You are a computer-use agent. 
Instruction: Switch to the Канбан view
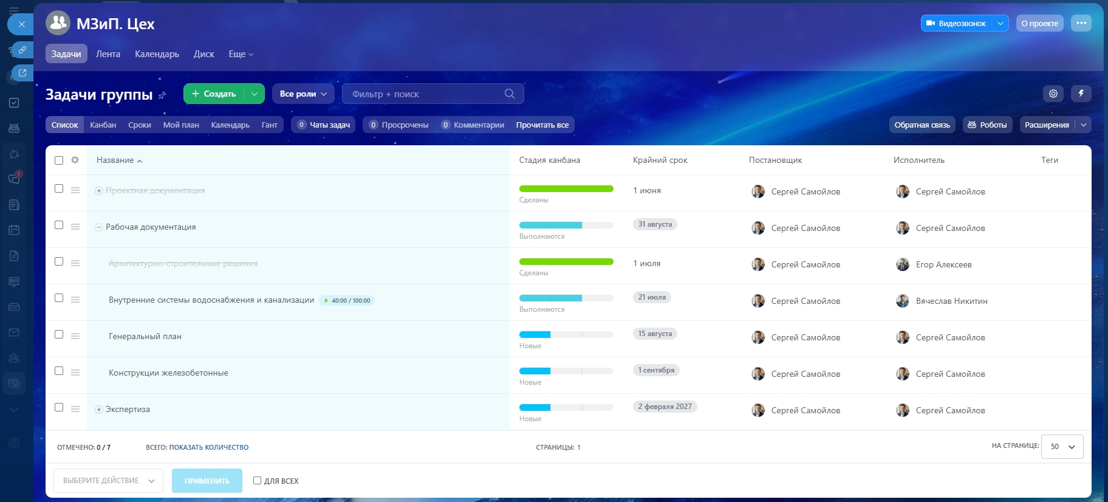click(x=103, y=125)
